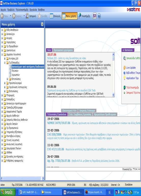Viewport: 141px width, 196px height.
Task: Click the Γρ.Προμηθειών folder icon
Action: (x=5, y=46)
